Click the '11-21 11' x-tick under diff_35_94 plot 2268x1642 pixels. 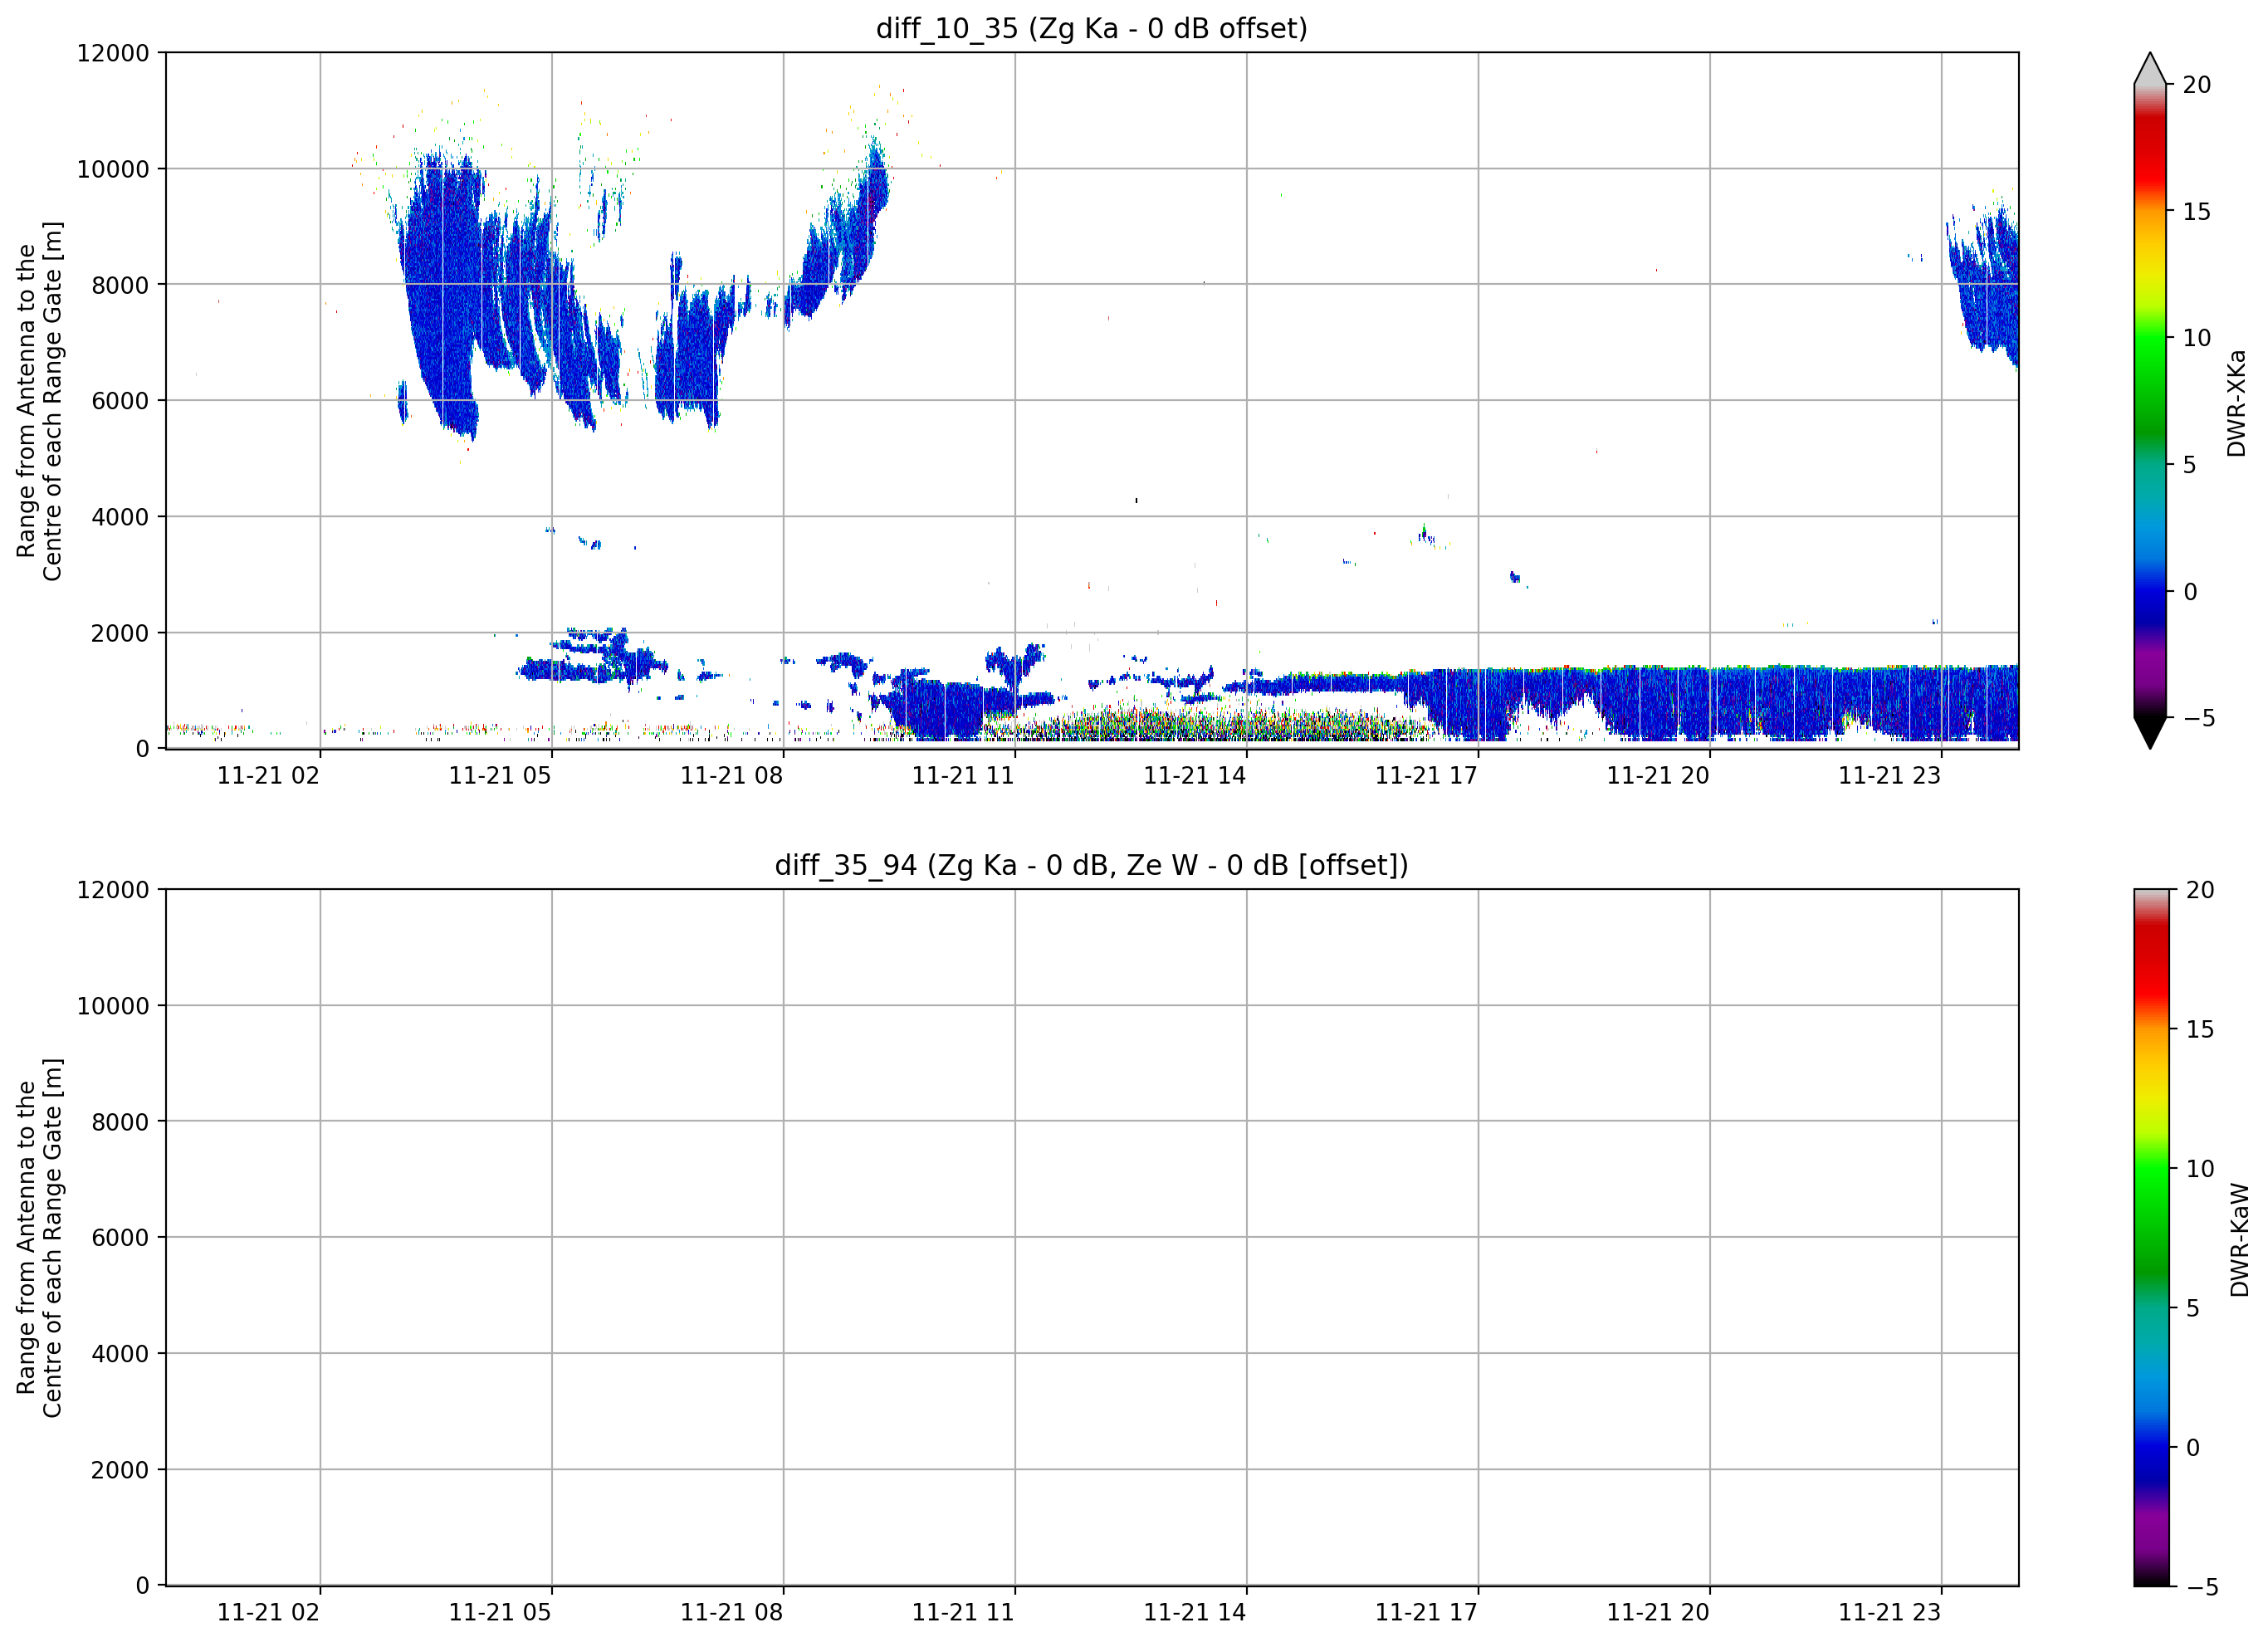pos(962,1613)
